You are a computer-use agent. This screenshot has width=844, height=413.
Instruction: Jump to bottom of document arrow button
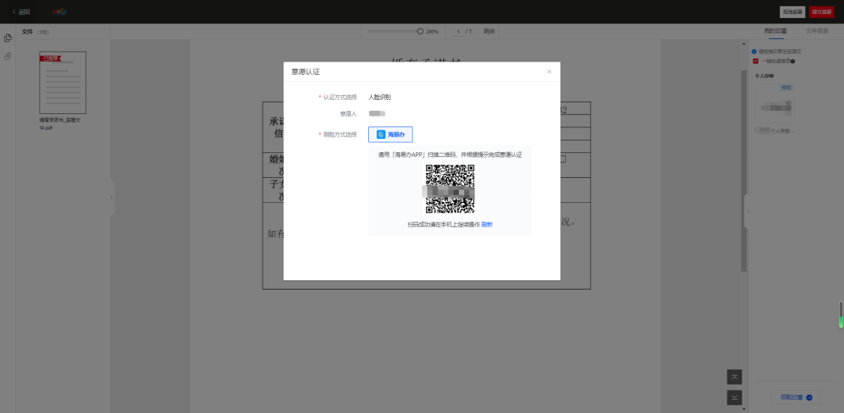(734, 397)
